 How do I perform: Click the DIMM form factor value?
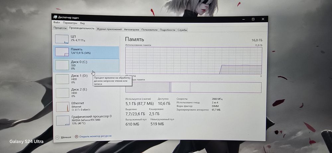[215, 106]
